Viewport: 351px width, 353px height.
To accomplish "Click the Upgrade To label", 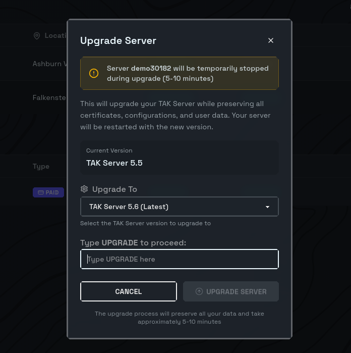I will [x=114, y=189].
